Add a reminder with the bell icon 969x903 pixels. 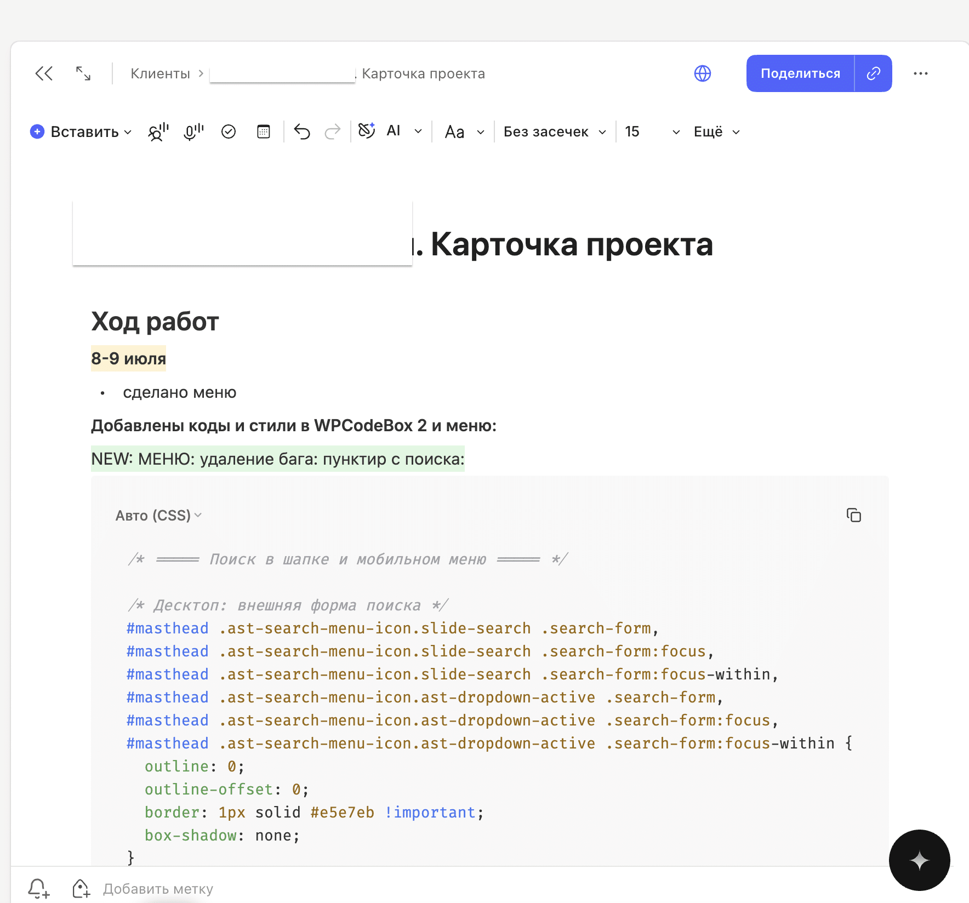tap(39, 888)
